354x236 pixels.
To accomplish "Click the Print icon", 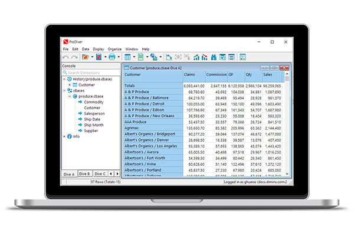I will pyautogui.click(x=112, y=57).
